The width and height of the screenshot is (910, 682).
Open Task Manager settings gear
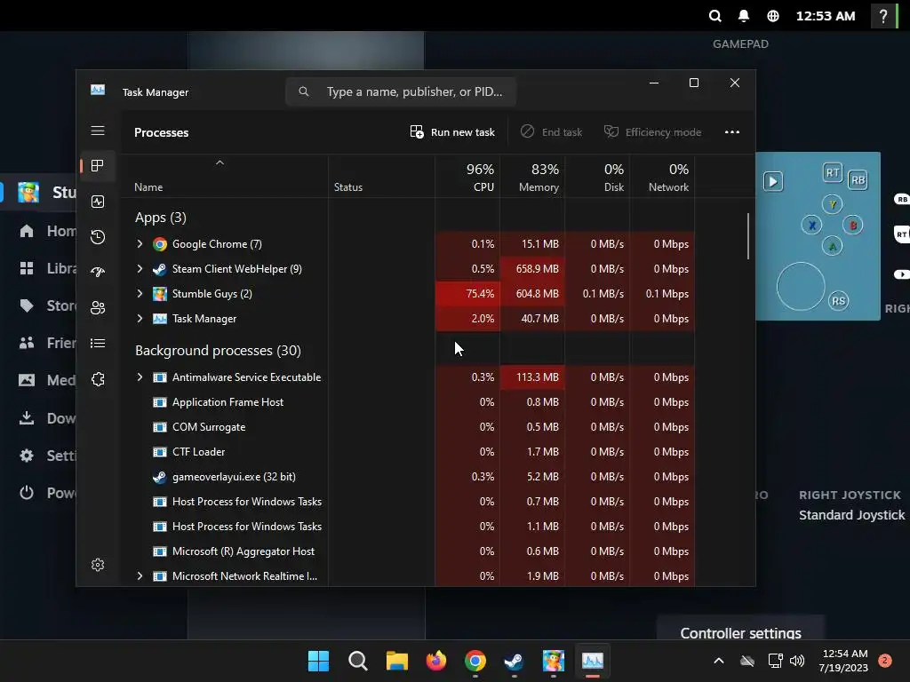98,564
